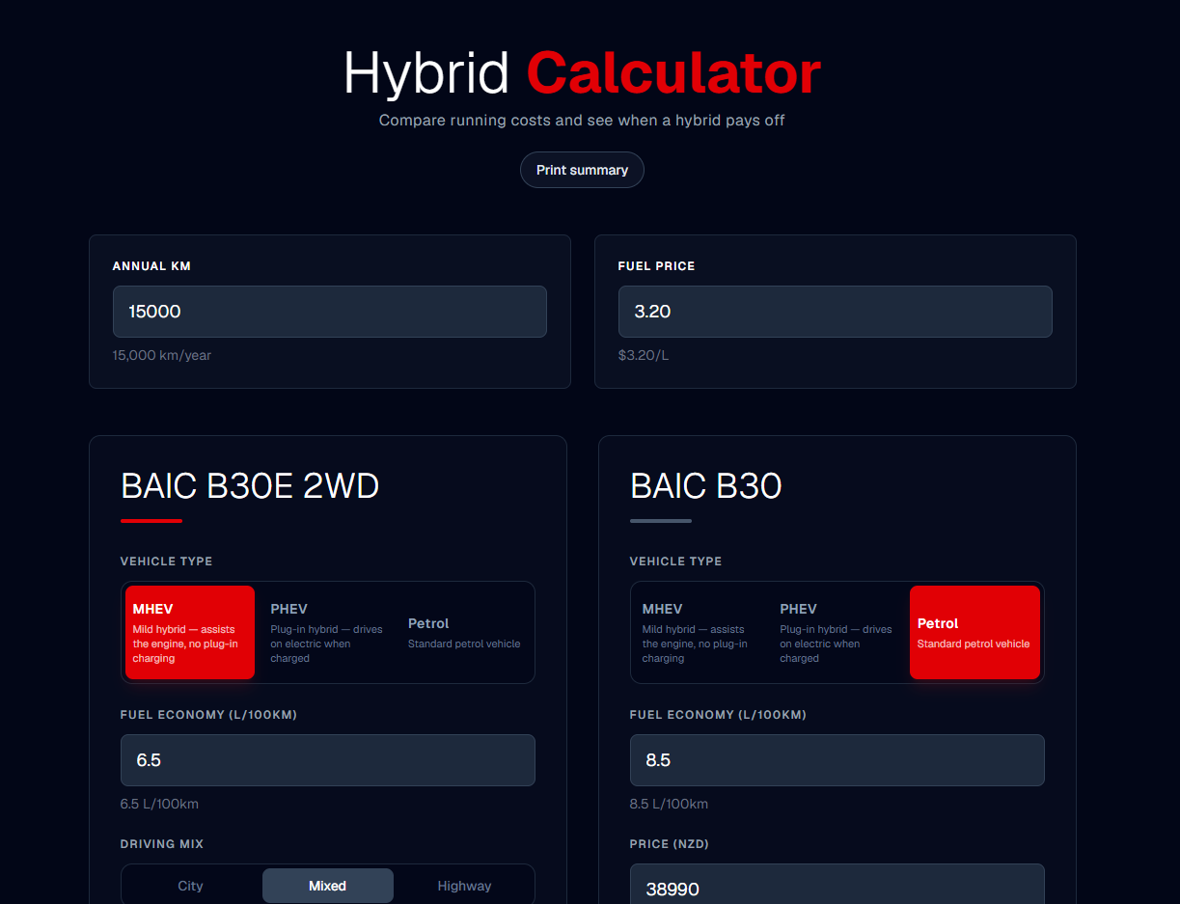Click the BAIC B30E 2WD vehicle title

tap(250, 486)
